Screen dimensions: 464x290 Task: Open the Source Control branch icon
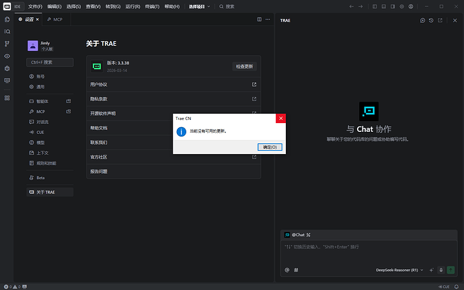tap(7, 44)
